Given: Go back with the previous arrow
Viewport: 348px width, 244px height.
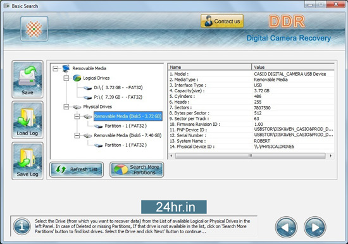Looking at the screenshot, I should [286, 227].
